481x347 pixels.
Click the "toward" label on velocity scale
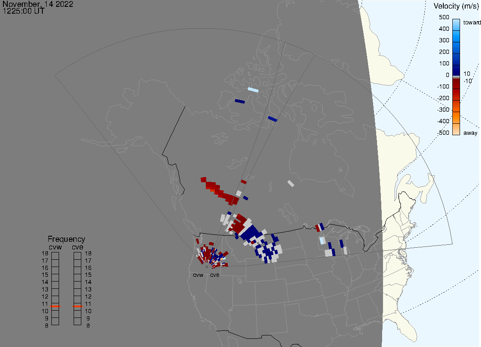472,22
